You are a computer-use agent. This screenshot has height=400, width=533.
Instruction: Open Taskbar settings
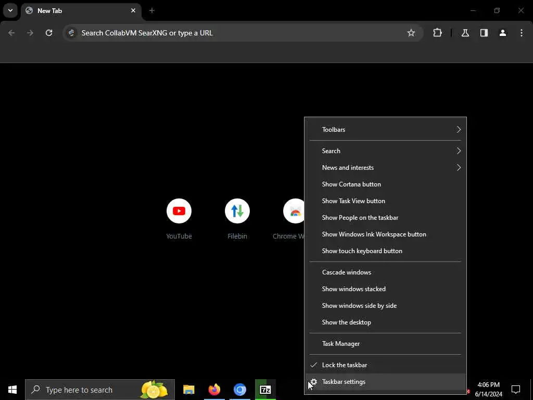tap(386, 382)
